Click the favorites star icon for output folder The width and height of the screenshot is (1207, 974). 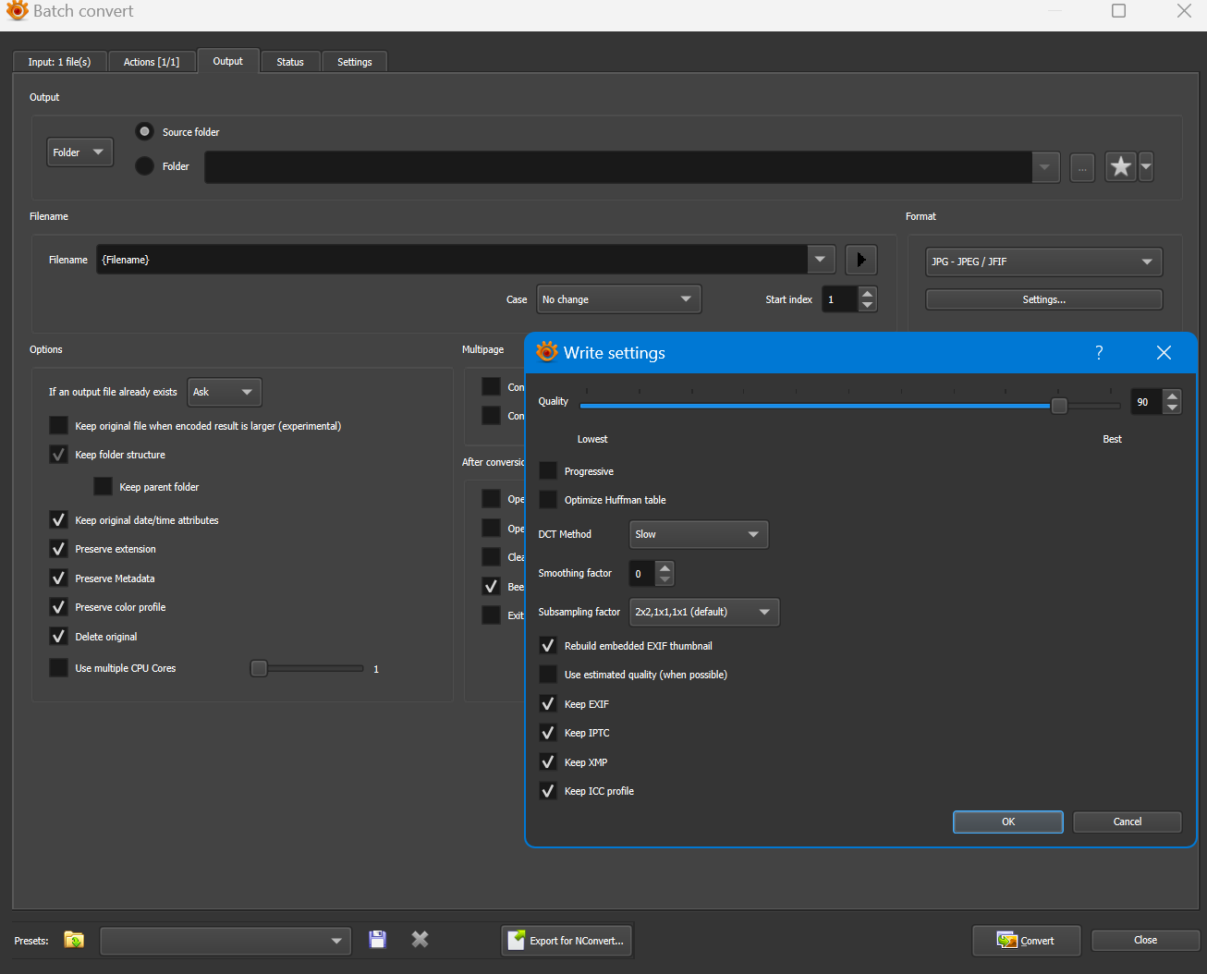point(1120,166)
